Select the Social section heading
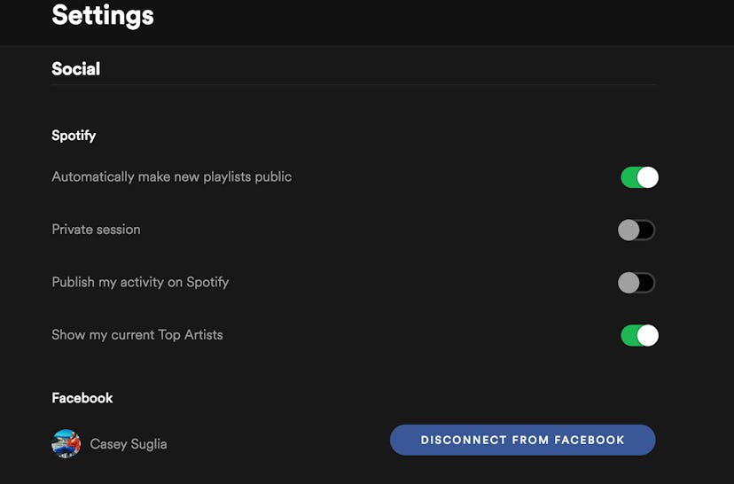The height and width of the screenshot is (484, 734). [76, 68]
